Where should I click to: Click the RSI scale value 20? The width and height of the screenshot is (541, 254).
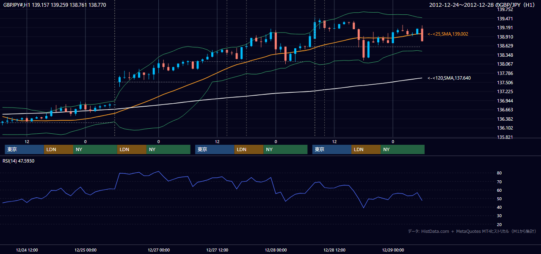tap(500, 224)
